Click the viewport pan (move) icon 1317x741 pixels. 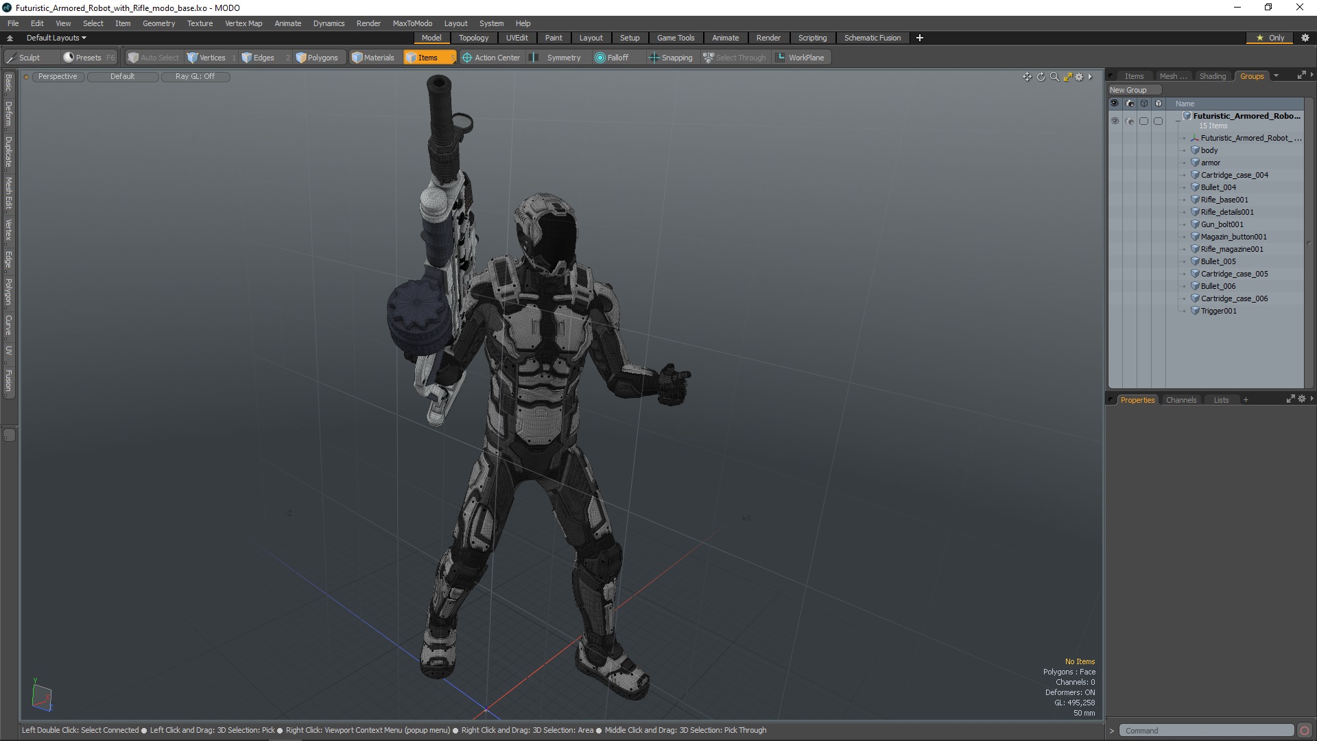point(1027,77)
